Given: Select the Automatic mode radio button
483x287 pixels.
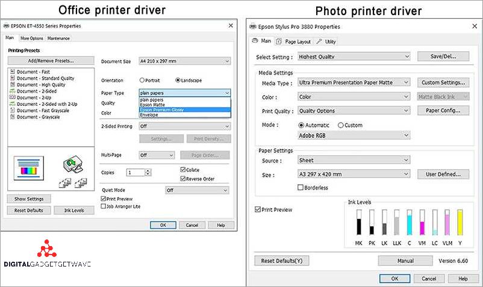Looking at the screenshot, I should [x=301, y=125].
